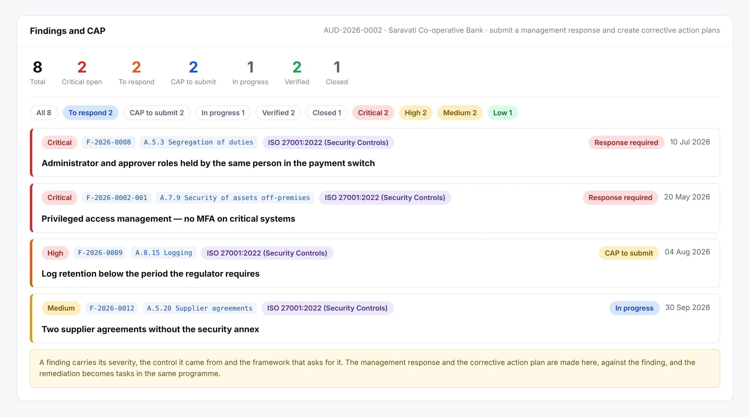Toggle the High 2 severity filter
This screenshot has height=417, width=750.
(415, 113)
